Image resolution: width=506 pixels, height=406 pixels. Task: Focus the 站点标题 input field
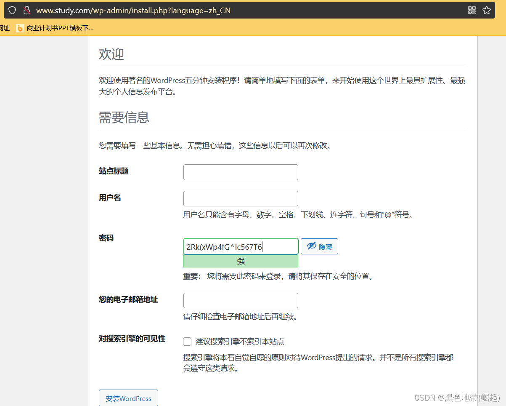tap(241, 172)
